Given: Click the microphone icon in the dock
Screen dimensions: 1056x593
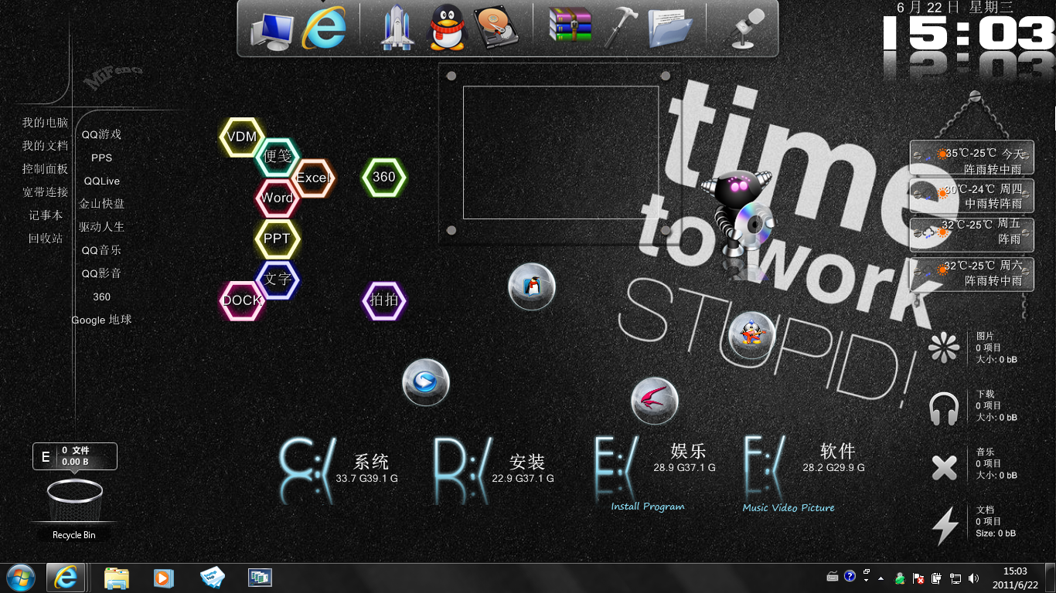Looking at the screenshot, I should click(x=746, y=29).
